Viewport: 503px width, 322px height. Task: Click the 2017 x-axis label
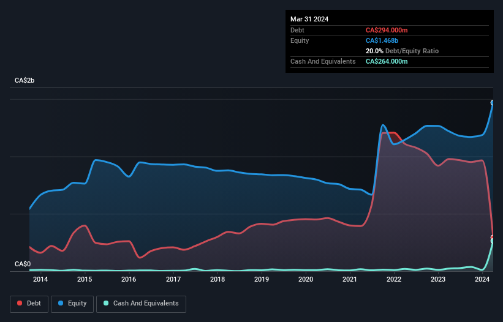click(x=173, y=279)
